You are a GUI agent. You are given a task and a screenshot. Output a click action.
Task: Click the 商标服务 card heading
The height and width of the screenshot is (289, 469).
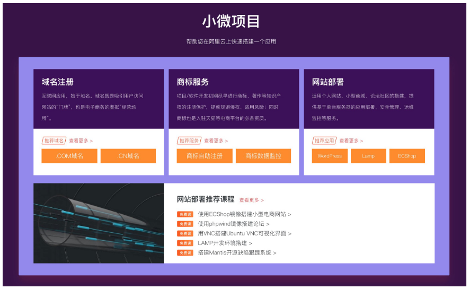coord(192,82)
